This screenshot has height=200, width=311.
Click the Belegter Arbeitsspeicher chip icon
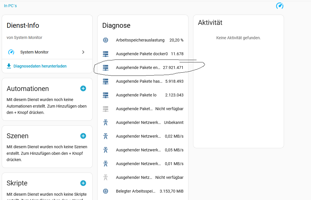(x=106, y=191)
